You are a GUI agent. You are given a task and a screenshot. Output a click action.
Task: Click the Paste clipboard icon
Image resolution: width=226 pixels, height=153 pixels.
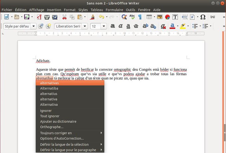[x=80, y=17]
